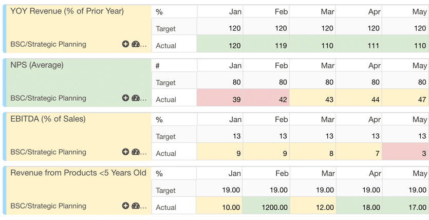Click the plus icon in NPS (Average) row
This screenshot has width=429, height=220.
[x=125, y=98]
